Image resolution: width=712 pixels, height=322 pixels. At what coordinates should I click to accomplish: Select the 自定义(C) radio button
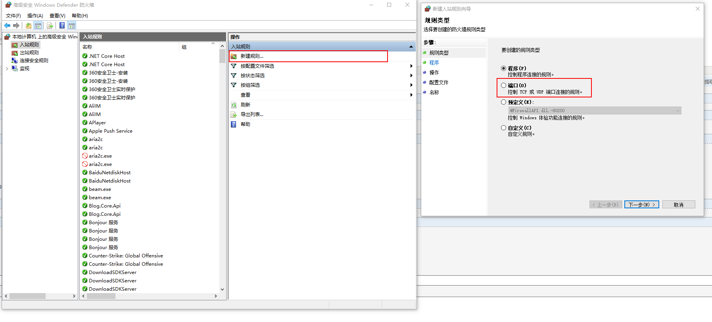tap(503, 128)
